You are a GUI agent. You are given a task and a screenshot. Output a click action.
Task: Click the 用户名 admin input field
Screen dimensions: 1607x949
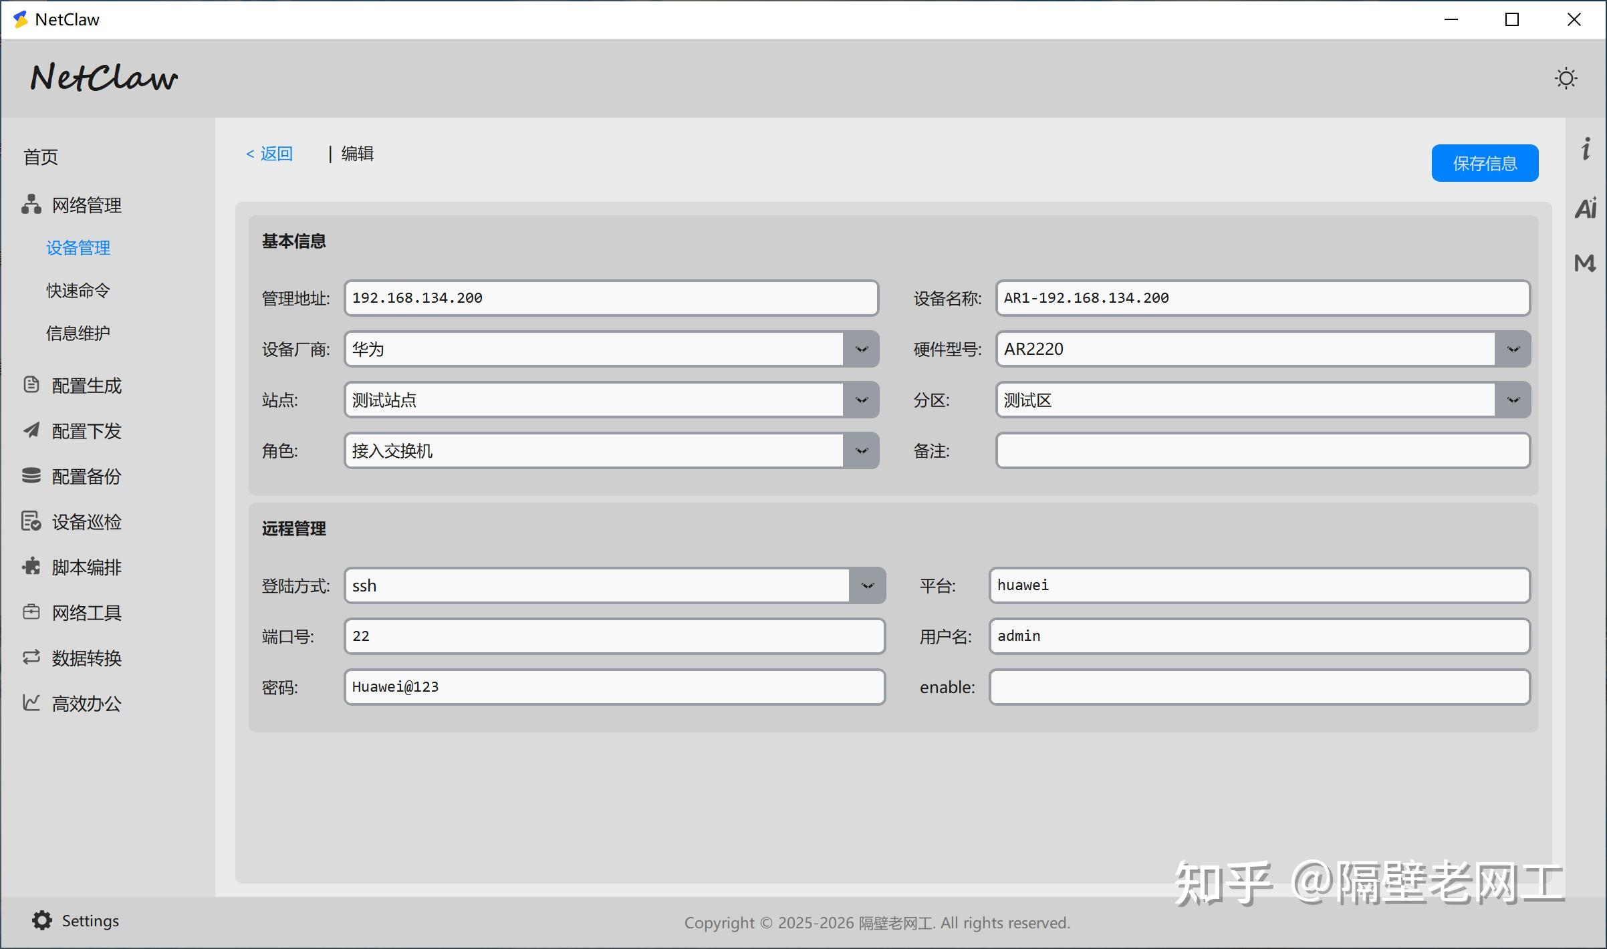[1259, 636]
